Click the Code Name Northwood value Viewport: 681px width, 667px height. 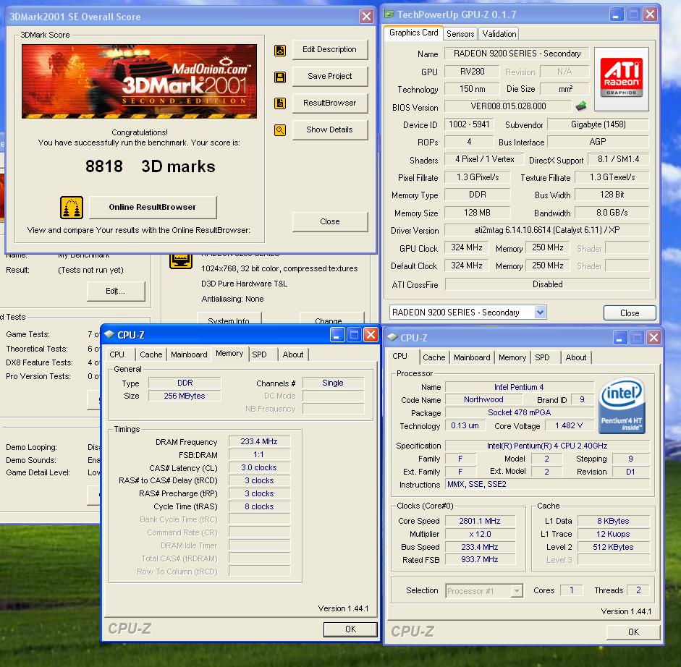(x=483, y=400)
